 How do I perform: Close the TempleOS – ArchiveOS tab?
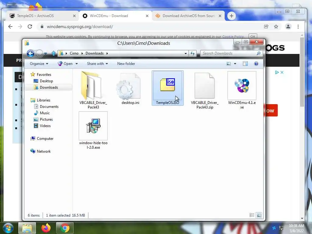coord(74,16)
